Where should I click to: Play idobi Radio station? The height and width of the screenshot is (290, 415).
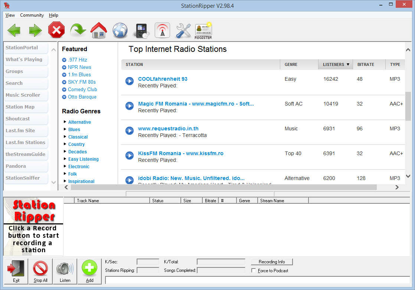click(130, 180)
